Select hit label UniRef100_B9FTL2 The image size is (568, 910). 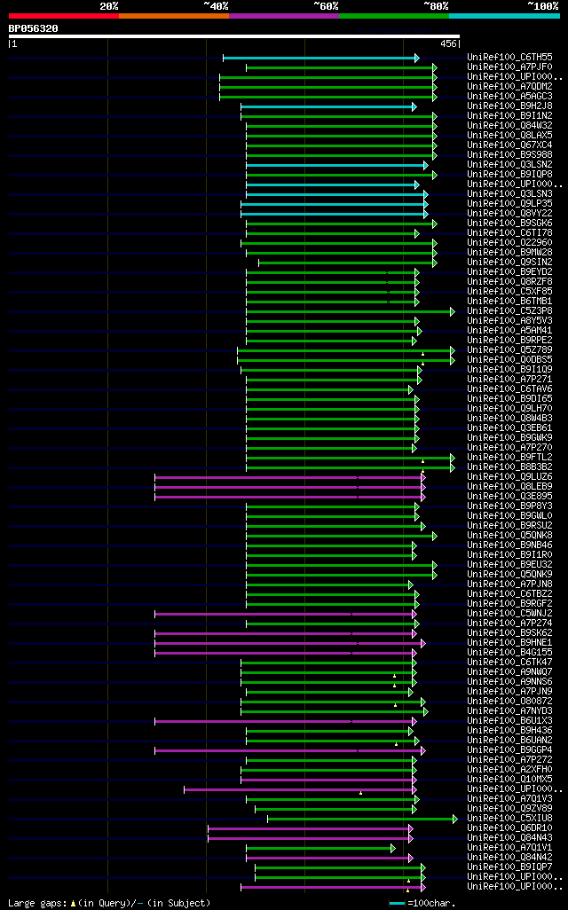(510, 458)
